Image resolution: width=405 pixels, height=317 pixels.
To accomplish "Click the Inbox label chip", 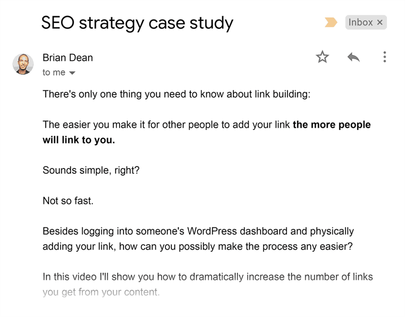I will [x=361, y=23].
